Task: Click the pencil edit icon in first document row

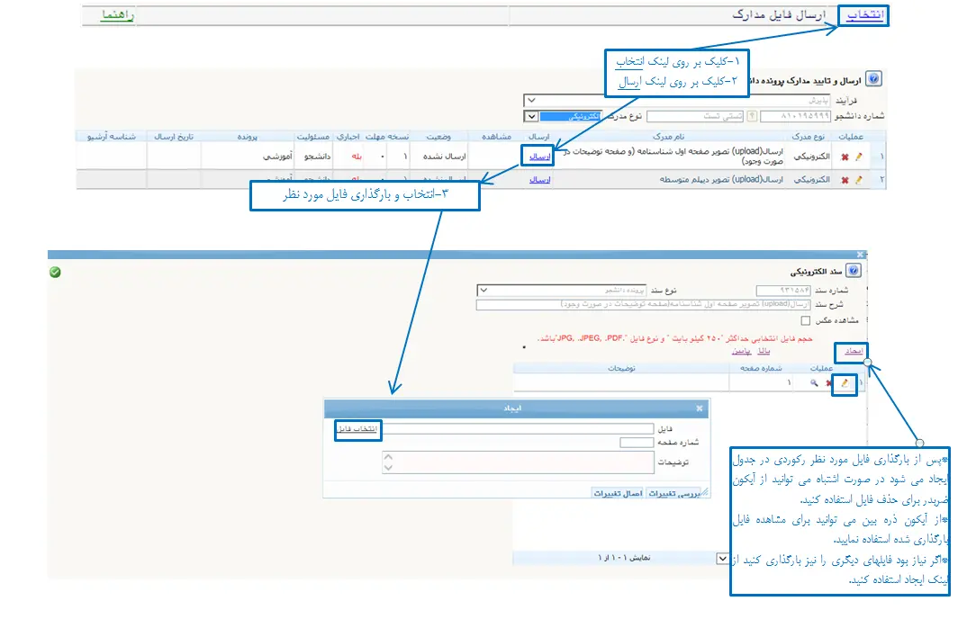Action: tap(858, 156)
